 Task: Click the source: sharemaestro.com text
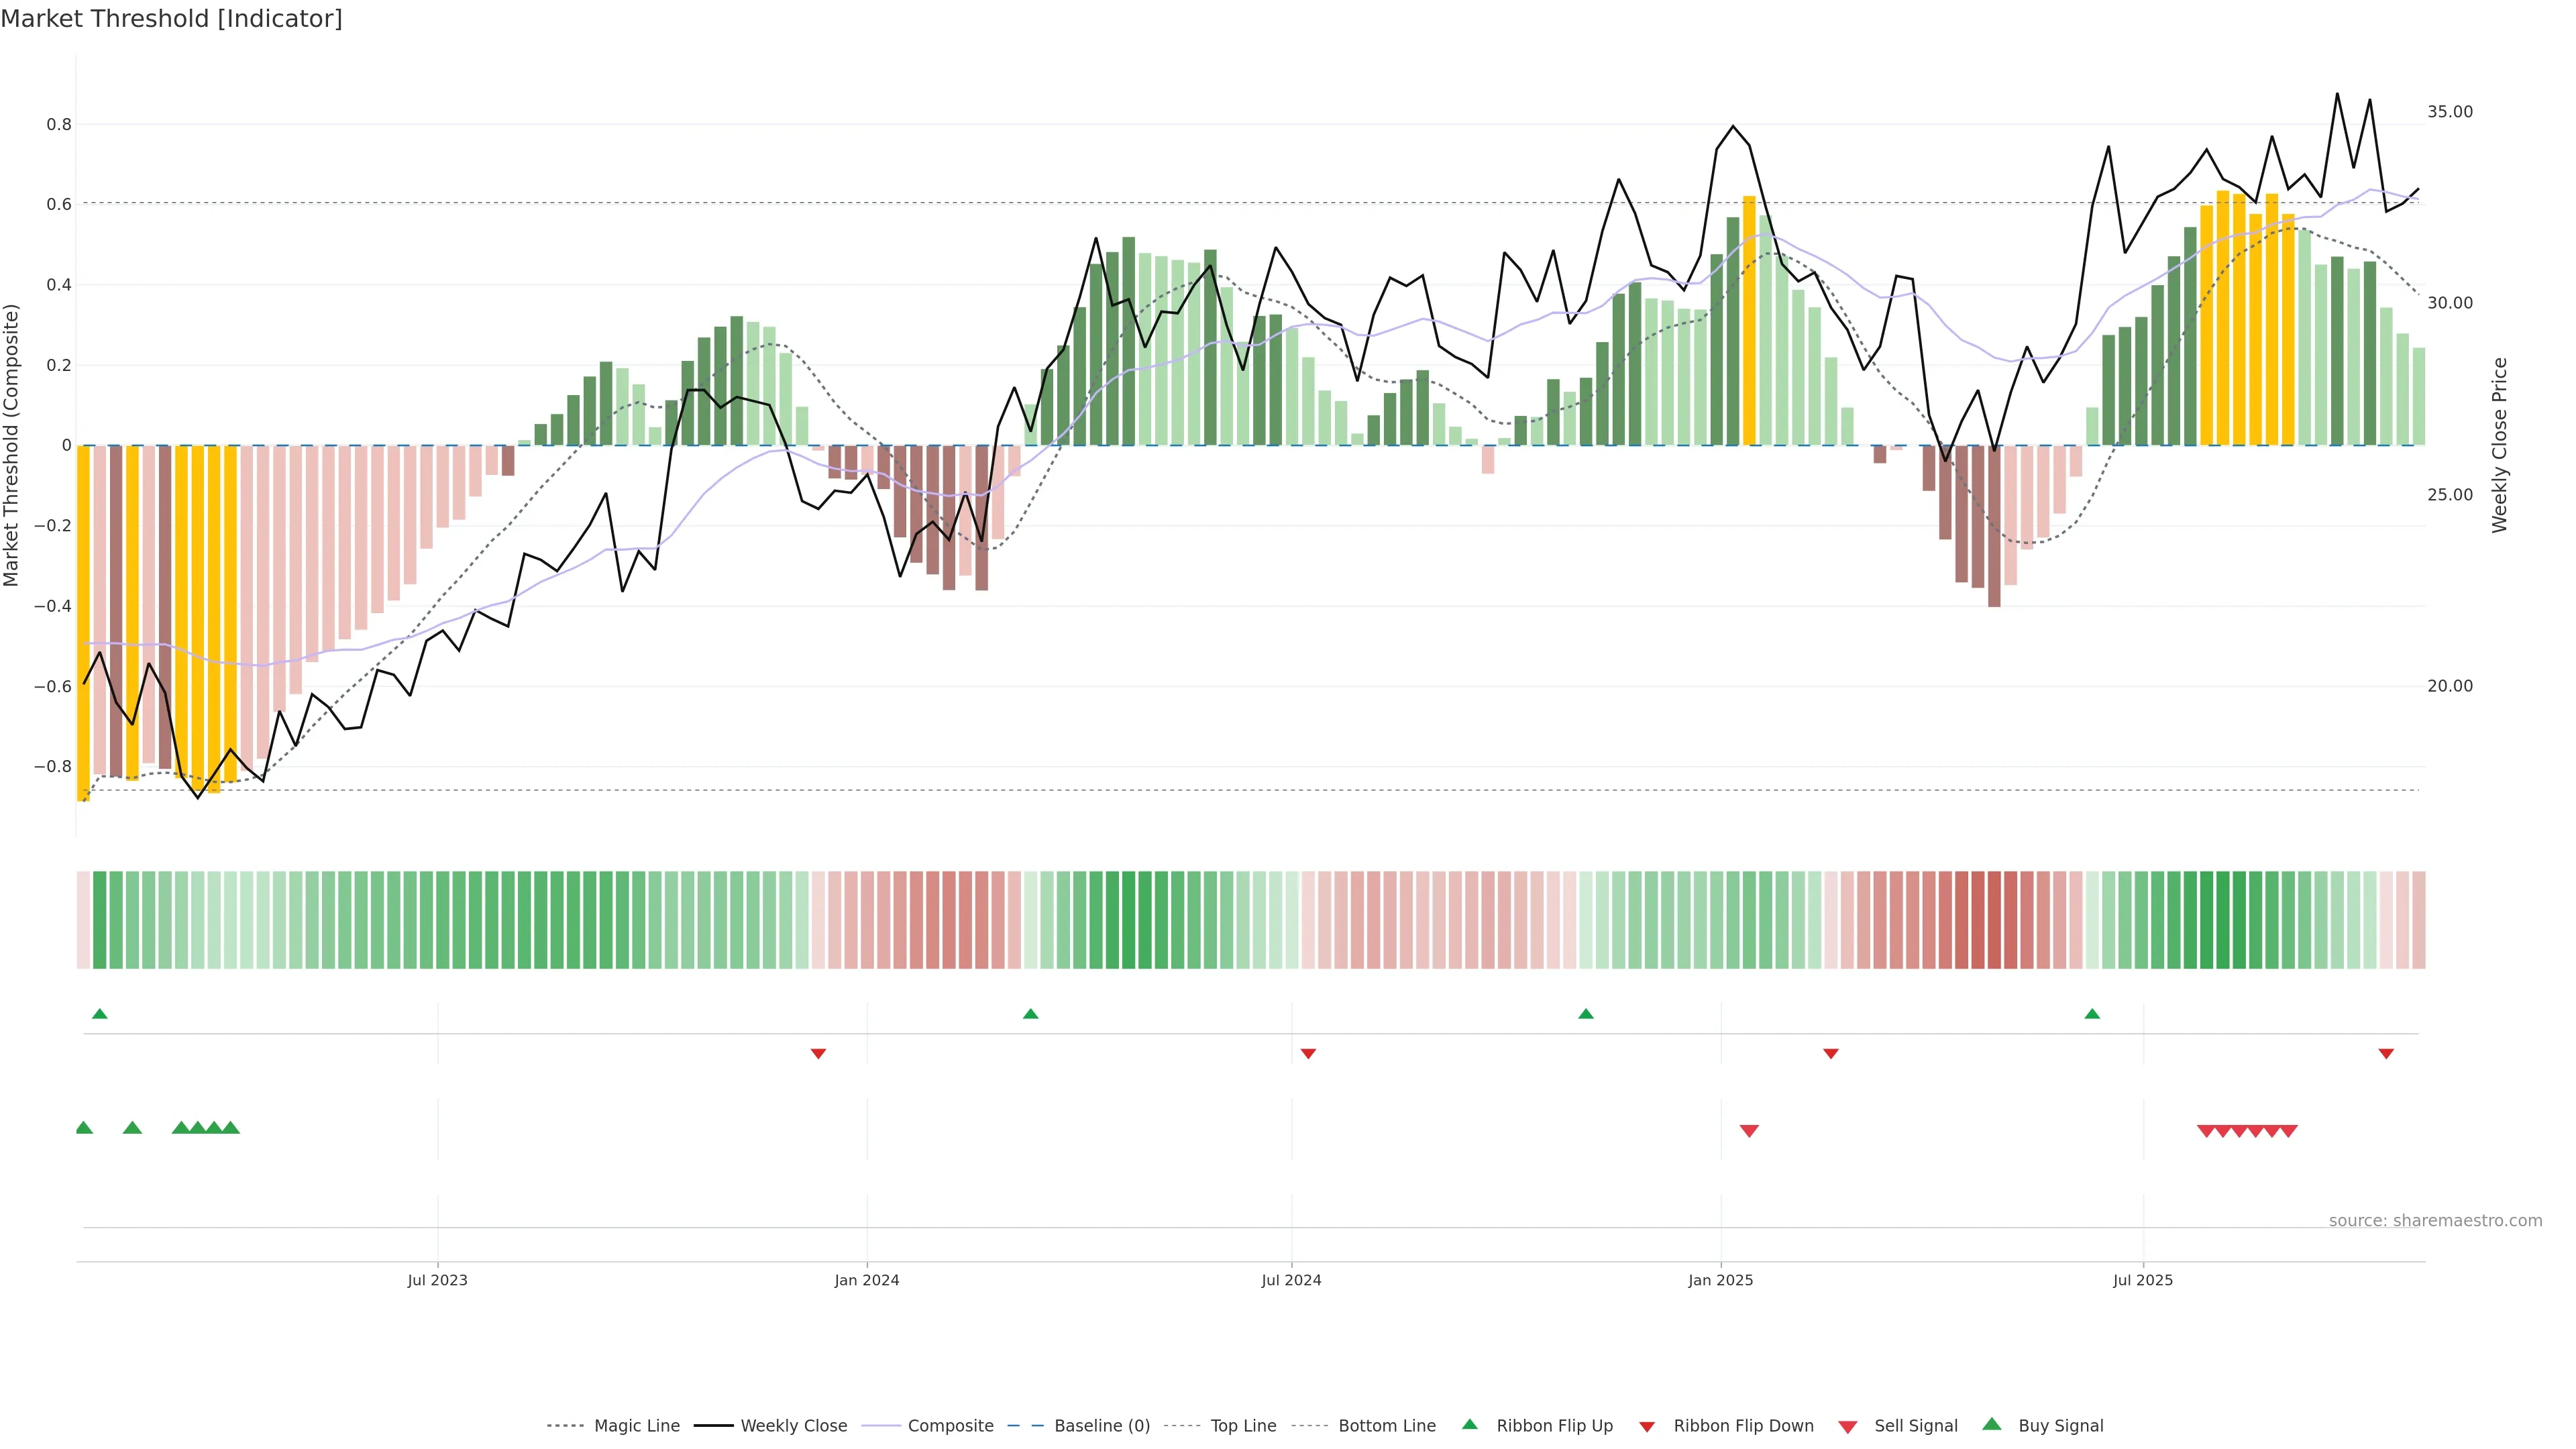(x=2435, y=1220)
